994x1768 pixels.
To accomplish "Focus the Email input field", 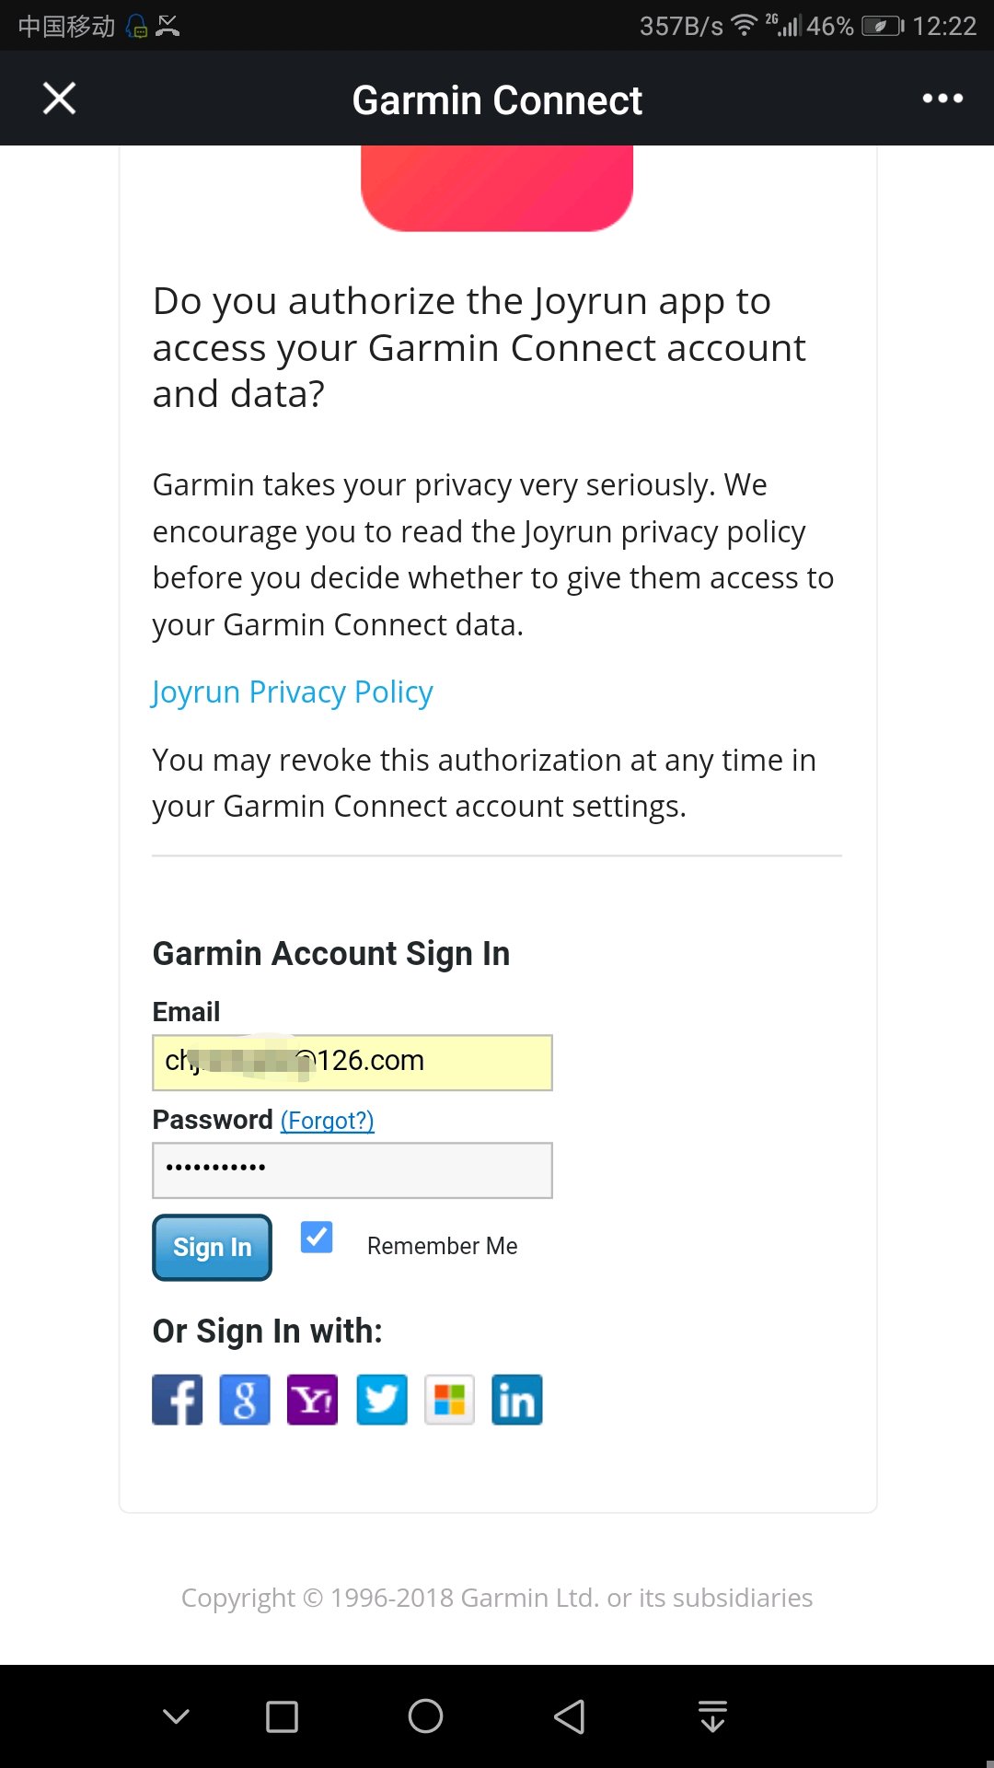I will click(x=352, y=1063).
